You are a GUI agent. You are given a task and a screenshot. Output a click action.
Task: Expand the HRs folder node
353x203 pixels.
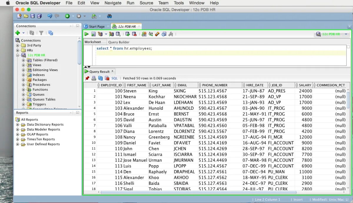click(18, 50)
